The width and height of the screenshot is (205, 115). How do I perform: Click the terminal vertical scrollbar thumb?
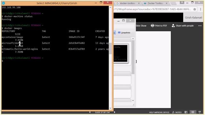point(110,48)
